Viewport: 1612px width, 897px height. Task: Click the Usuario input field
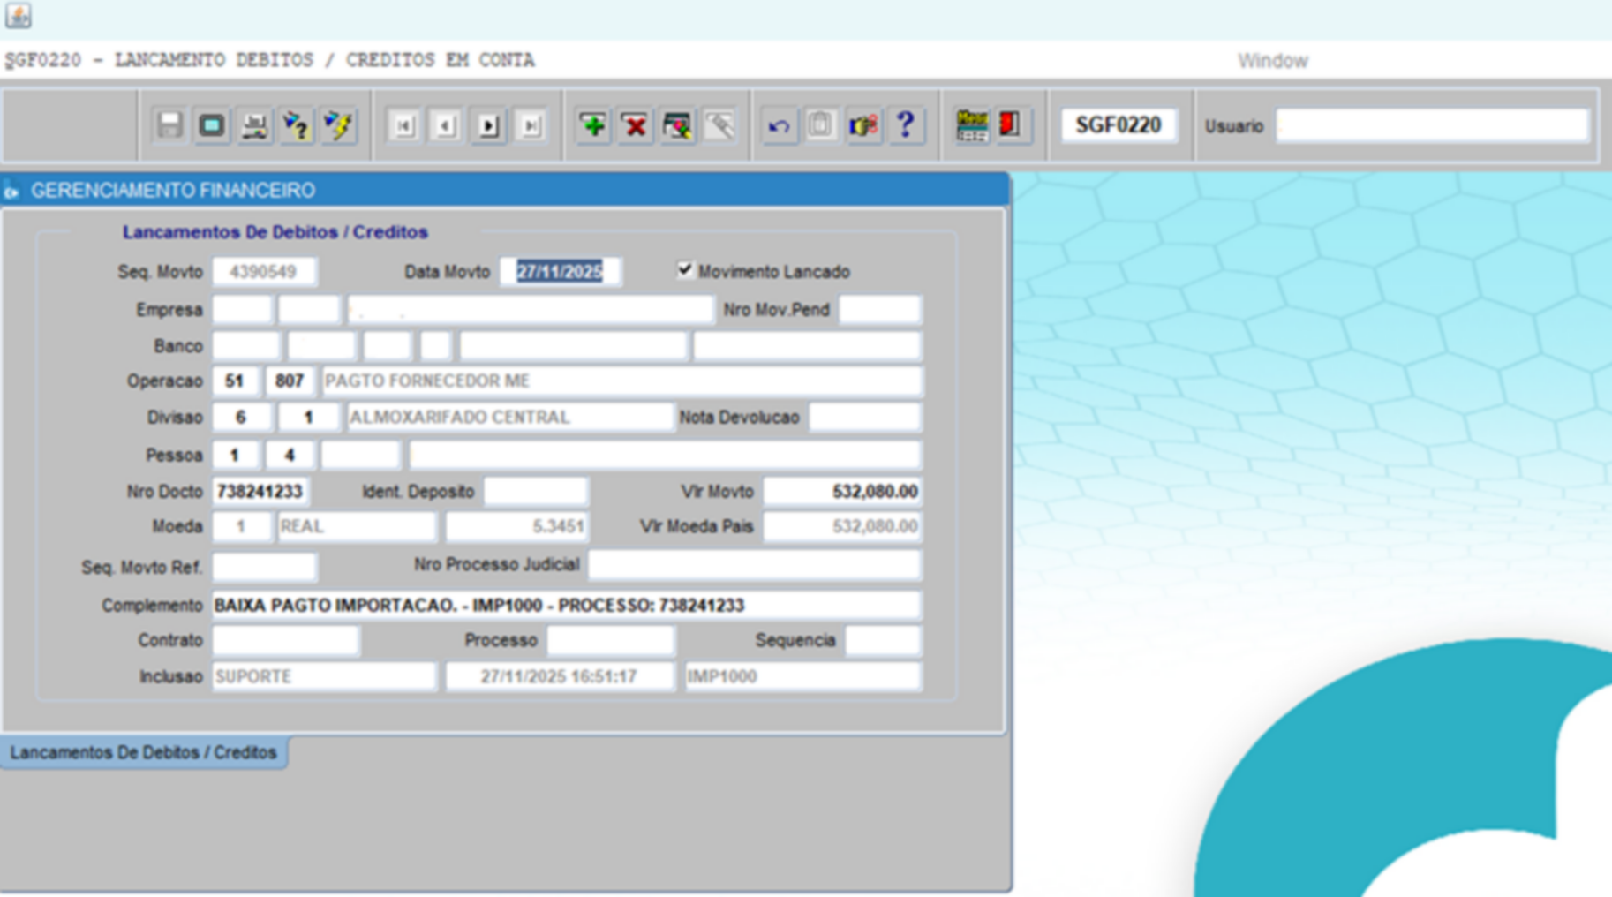pyautogui.click(x=1431, y=125)
